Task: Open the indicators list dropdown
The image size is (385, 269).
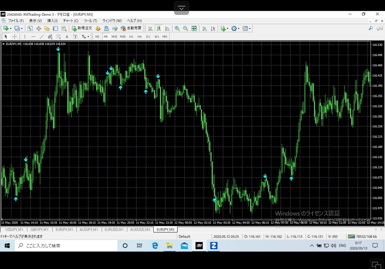Action: pyautogui.click(x=224, y=28)
